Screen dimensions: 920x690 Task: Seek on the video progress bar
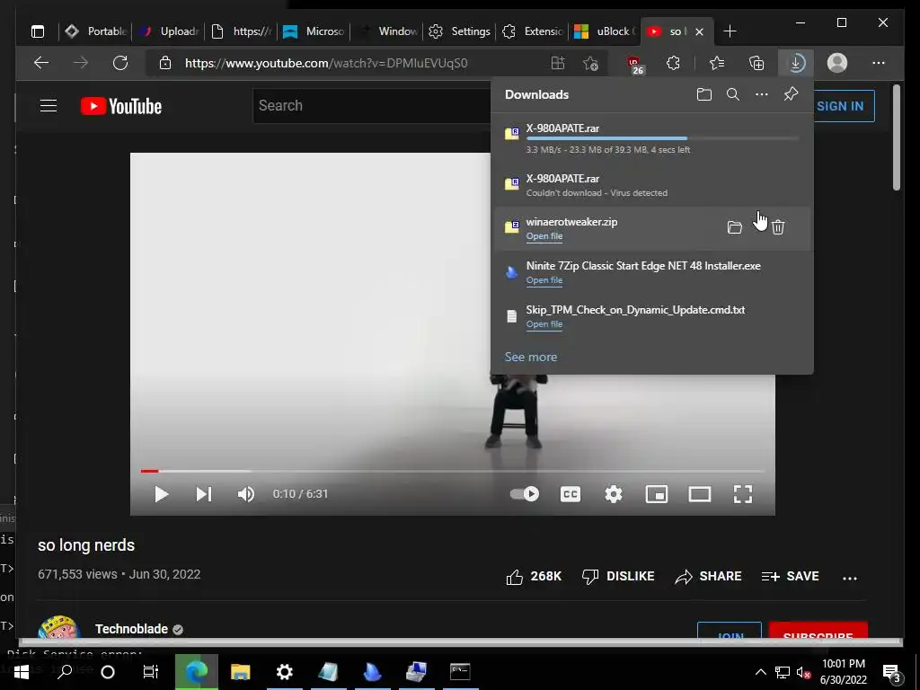453,471
